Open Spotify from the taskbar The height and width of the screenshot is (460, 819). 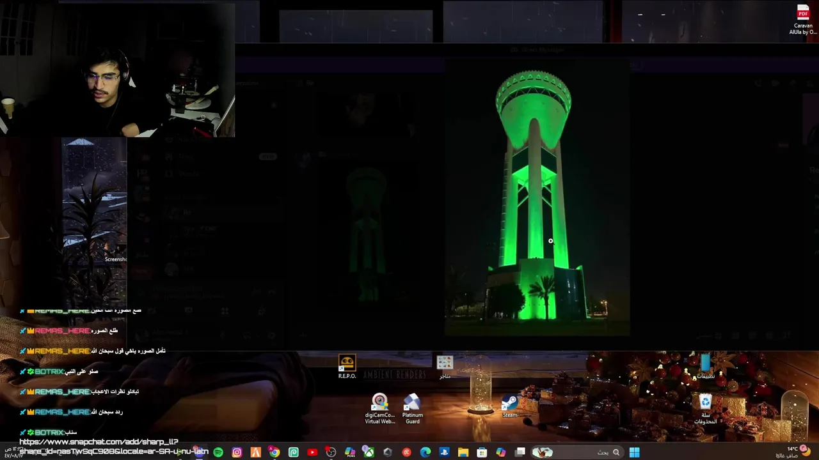click(x=218, y=452)
